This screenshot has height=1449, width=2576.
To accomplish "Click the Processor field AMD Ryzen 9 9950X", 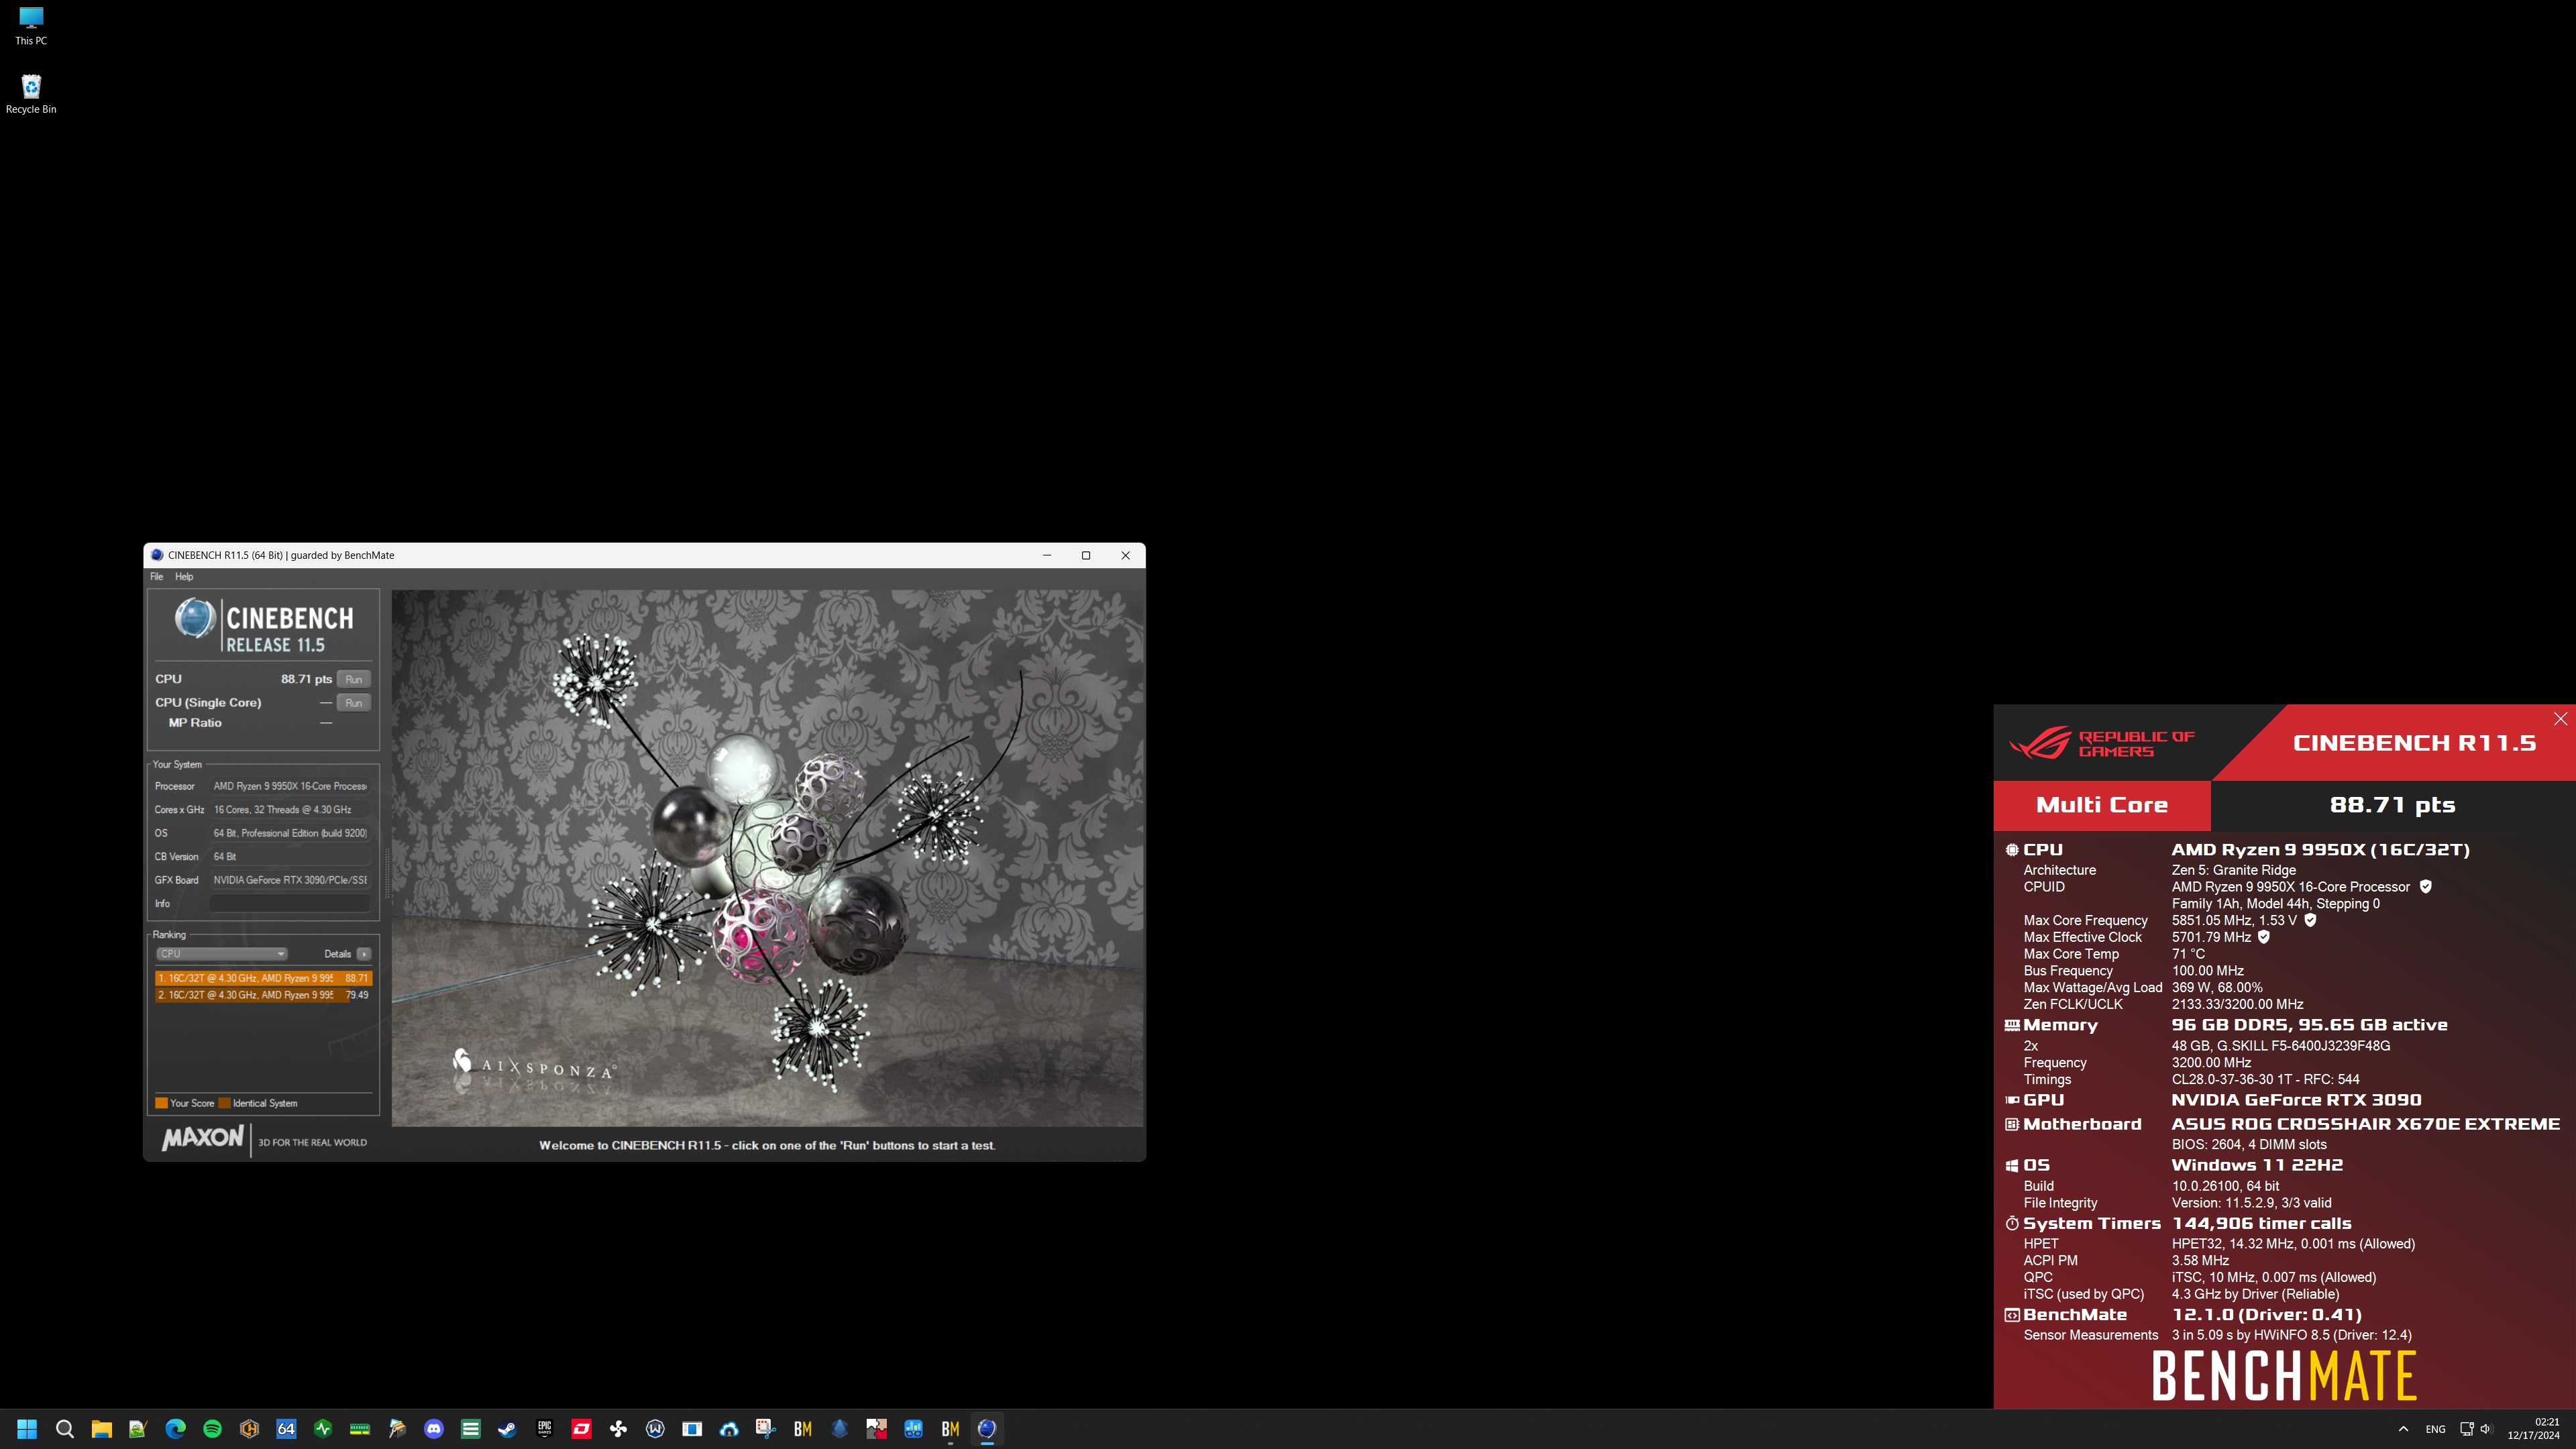I will [x=290, y=786].
